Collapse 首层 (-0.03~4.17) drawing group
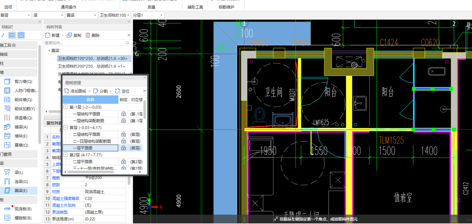 coord(66,127)
